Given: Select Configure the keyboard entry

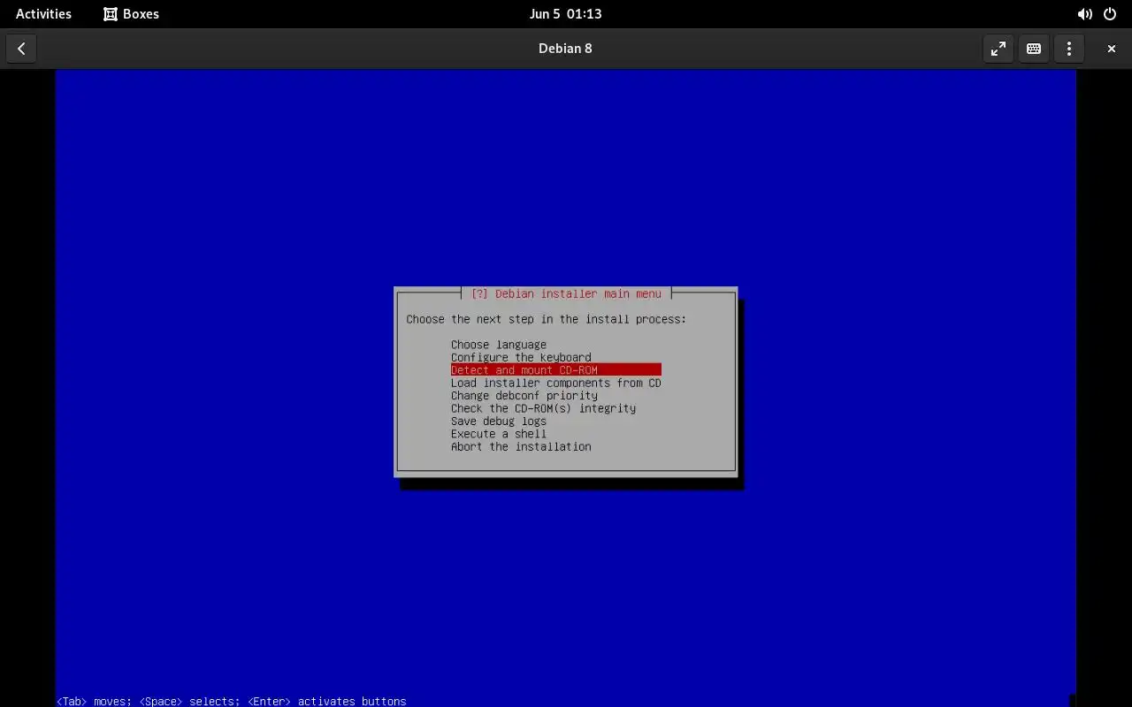Looking at the screenshot, I should point(521,358).
